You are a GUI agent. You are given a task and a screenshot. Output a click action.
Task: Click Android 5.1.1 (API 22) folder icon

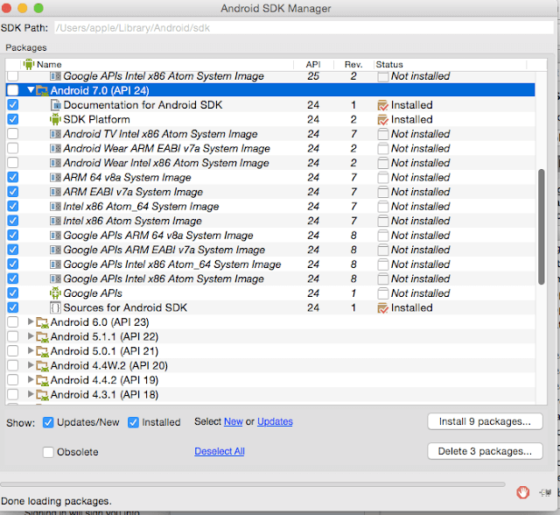click(42, 336)
